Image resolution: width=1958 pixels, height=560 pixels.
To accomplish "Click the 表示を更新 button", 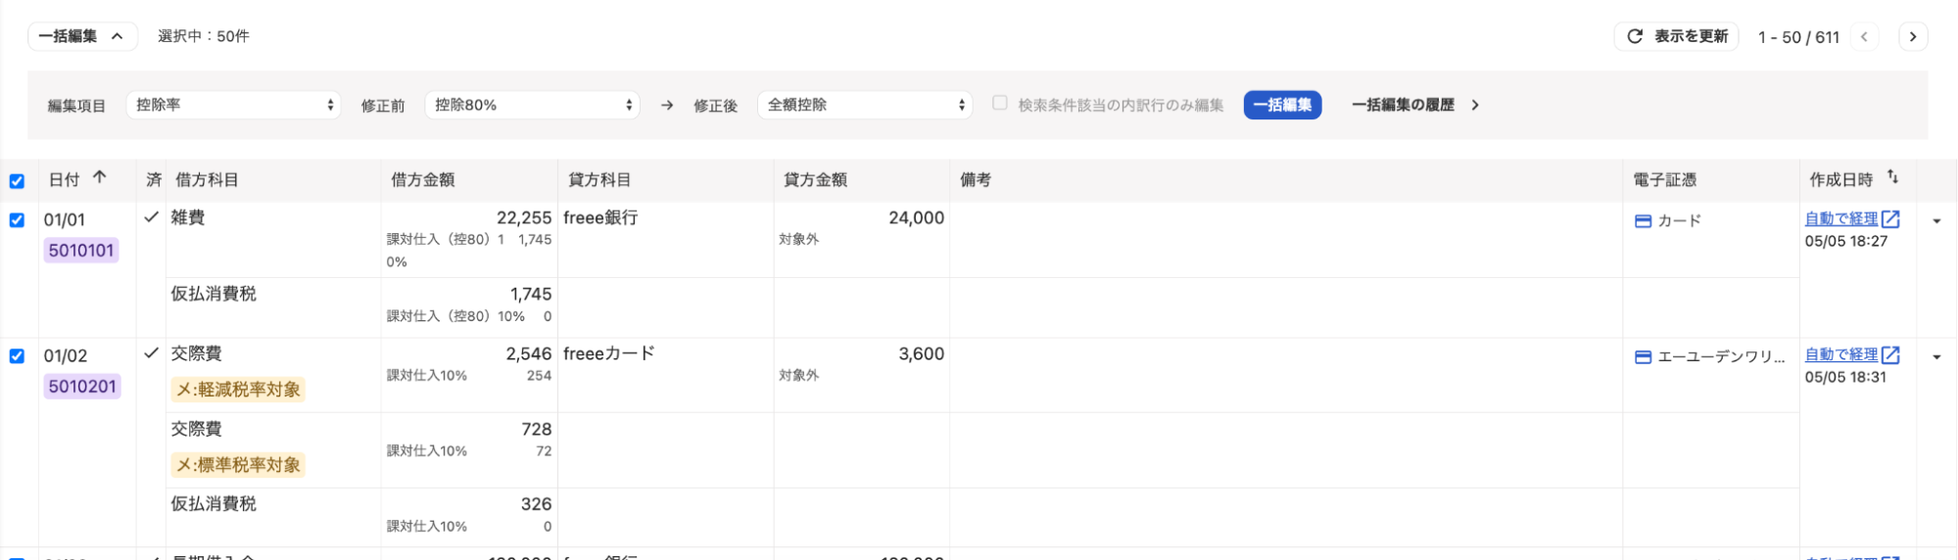I will coord(1676,36).
